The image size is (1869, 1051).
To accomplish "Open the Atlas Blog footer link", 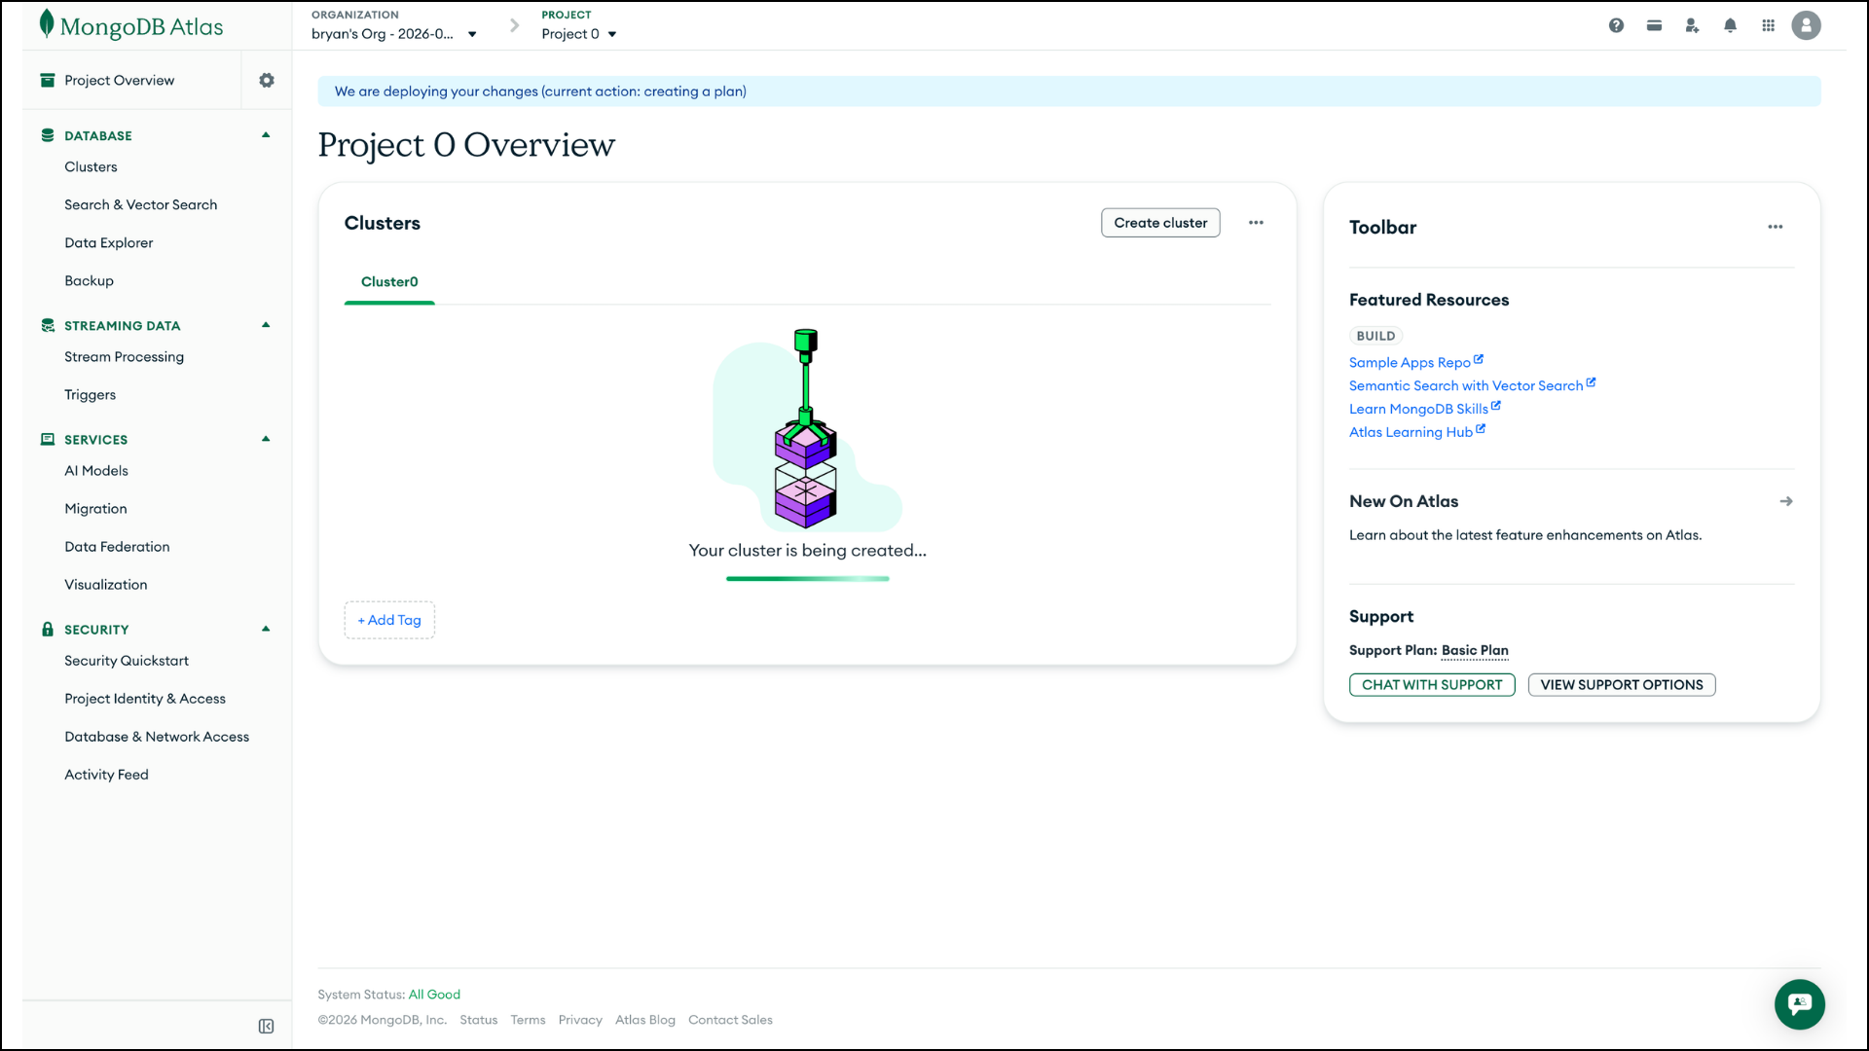I will click(x=645, y=1019).
